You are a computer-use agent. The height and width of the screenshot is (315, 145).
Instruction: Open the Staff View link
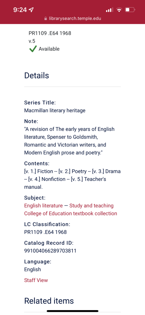coord(36,280)
